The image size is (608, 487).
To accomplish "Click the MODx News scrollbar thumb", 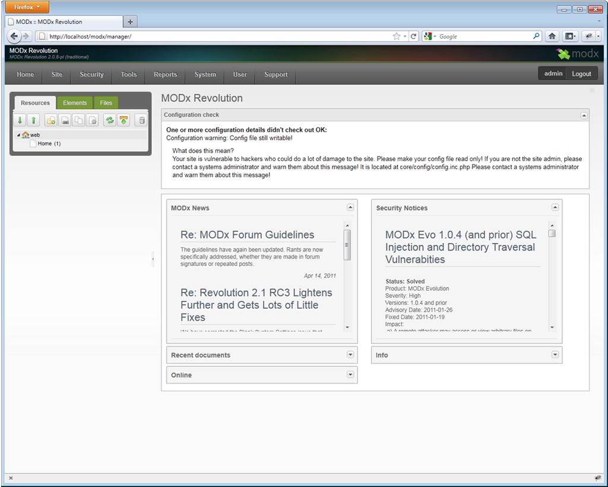I will pyautogui.click(x=347, y=244).
